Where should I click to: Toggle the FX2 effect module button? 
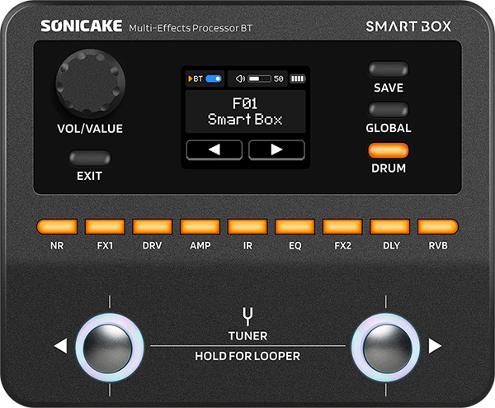click(x=342, y=226)
